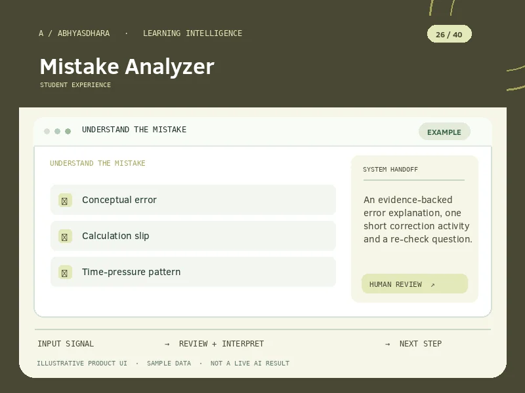Click the 26 / 40 page indicator

point(449,34)
